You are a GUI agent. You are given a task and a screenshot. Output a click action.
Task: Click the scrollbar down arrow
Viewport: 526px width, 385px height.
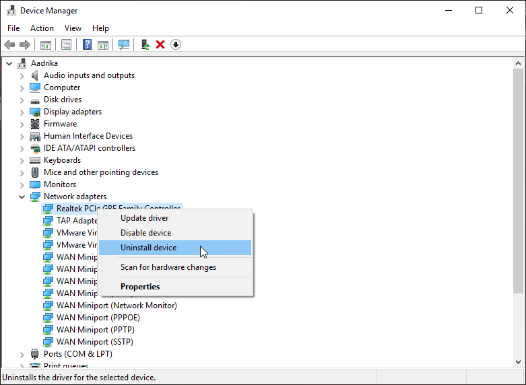[518, 362]
